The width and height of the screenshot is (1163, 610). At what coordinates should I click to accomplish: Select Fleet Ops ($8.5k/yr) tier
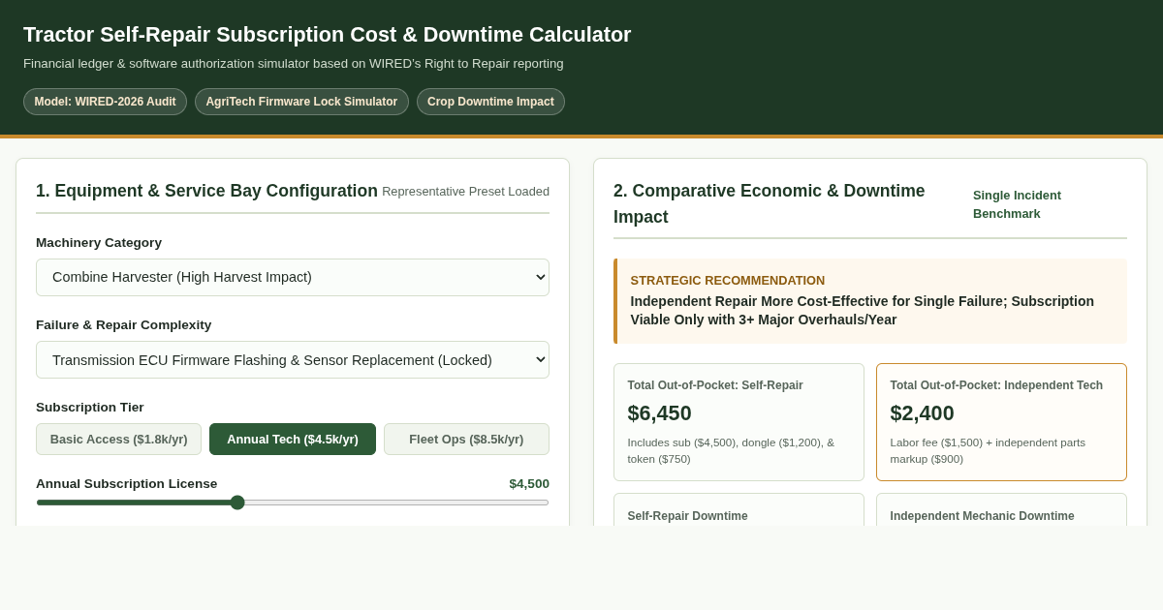click(x=466, y=439)
